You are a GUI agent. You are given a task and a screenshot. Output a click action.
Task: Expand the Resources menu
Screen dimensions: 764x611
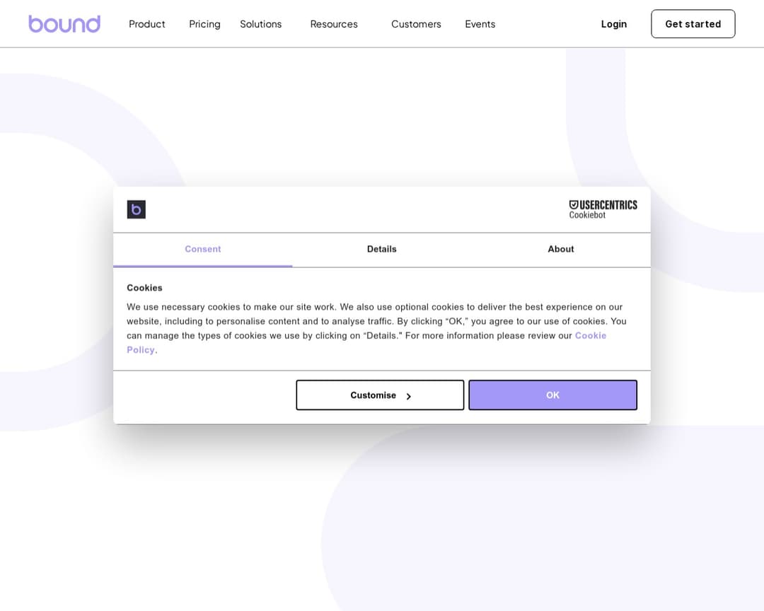tap(334, 24)
